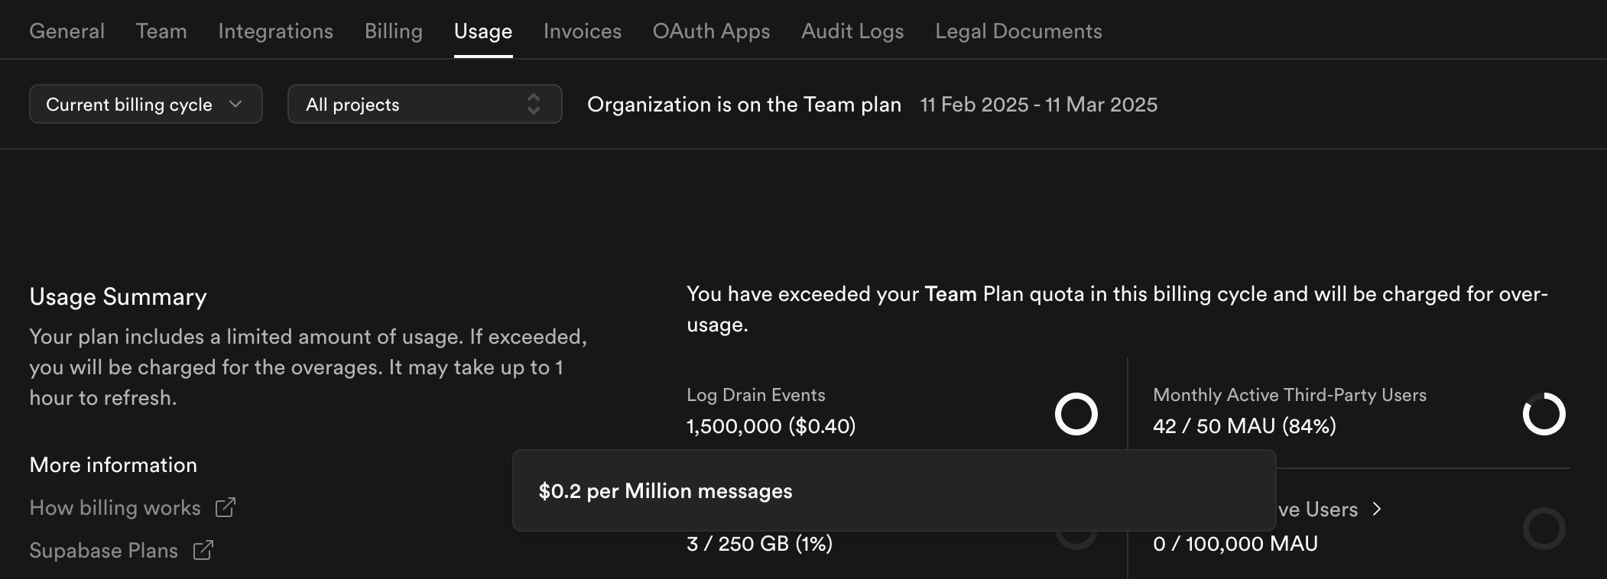Click external link icon beside Supabase Plans
1607x579 pixels.
pyautogui.click(x=203, y=550)
